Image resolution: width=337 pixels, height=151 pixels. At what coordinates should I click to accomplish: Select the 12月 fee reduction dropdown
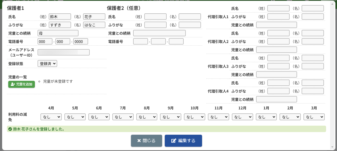[243, 117]
